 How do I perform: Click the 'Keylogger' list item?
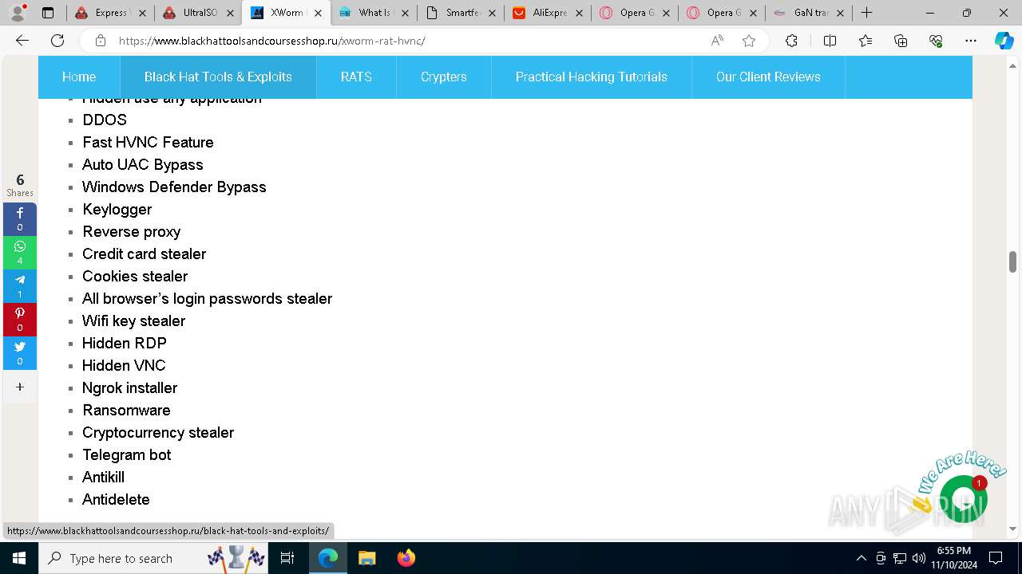[x=117, y=209]
